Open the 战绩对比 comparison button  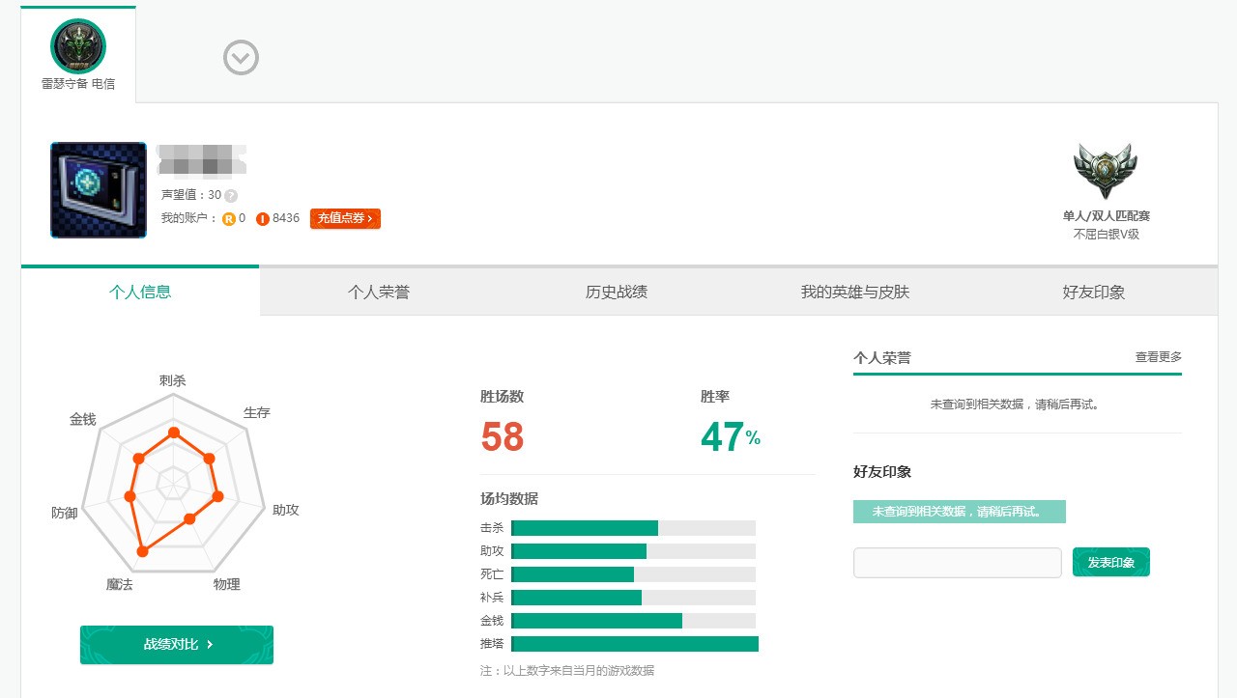pos(177,645)
